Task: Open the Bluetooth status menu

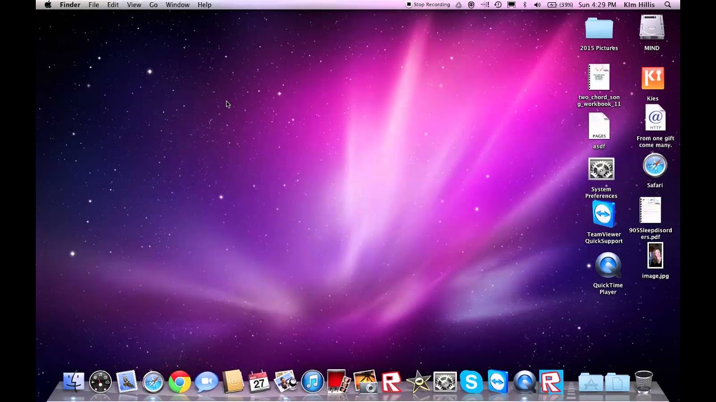Action: coord(524,4)
